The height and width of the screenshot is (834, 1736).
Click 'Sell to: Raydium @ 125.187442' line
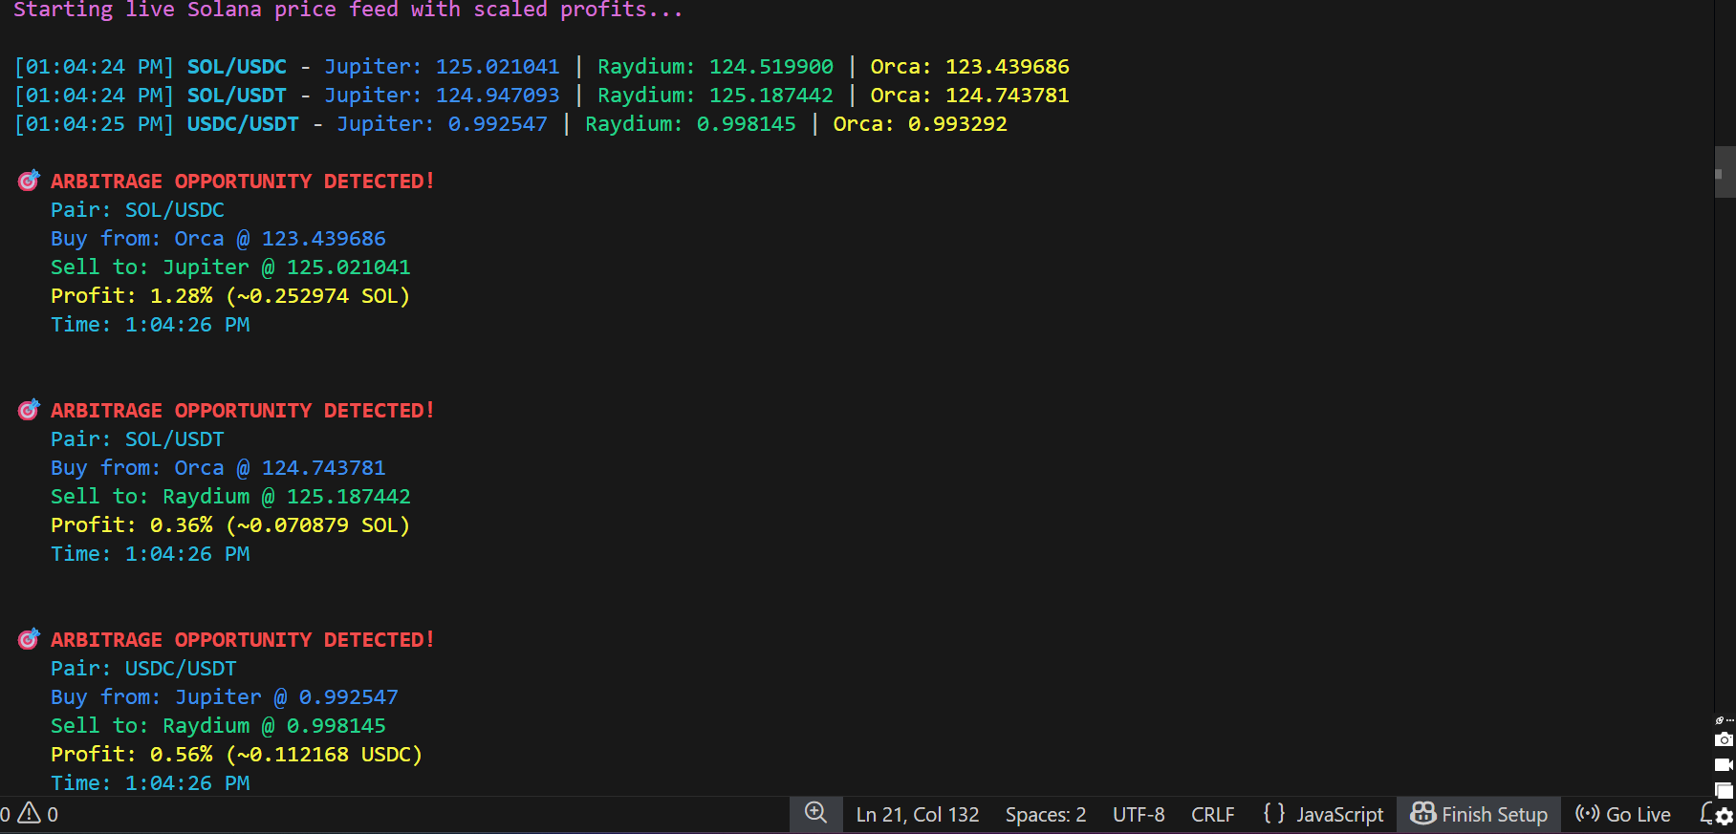[230, 497]
